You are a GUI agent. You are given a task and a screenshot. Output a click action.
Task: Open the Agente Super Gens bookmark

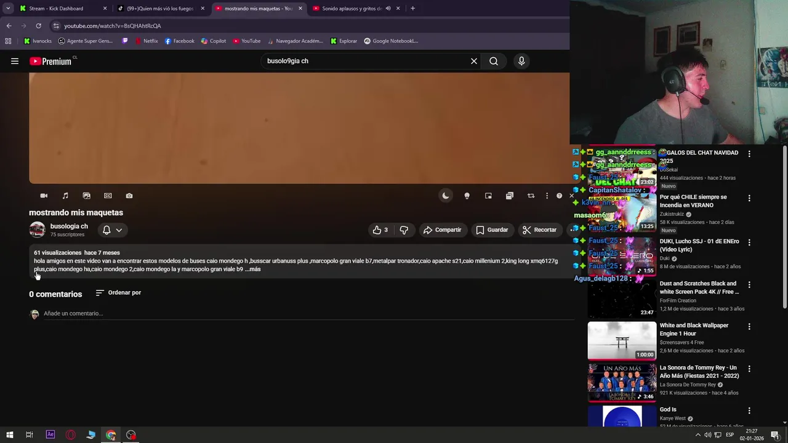pos(85,41)
